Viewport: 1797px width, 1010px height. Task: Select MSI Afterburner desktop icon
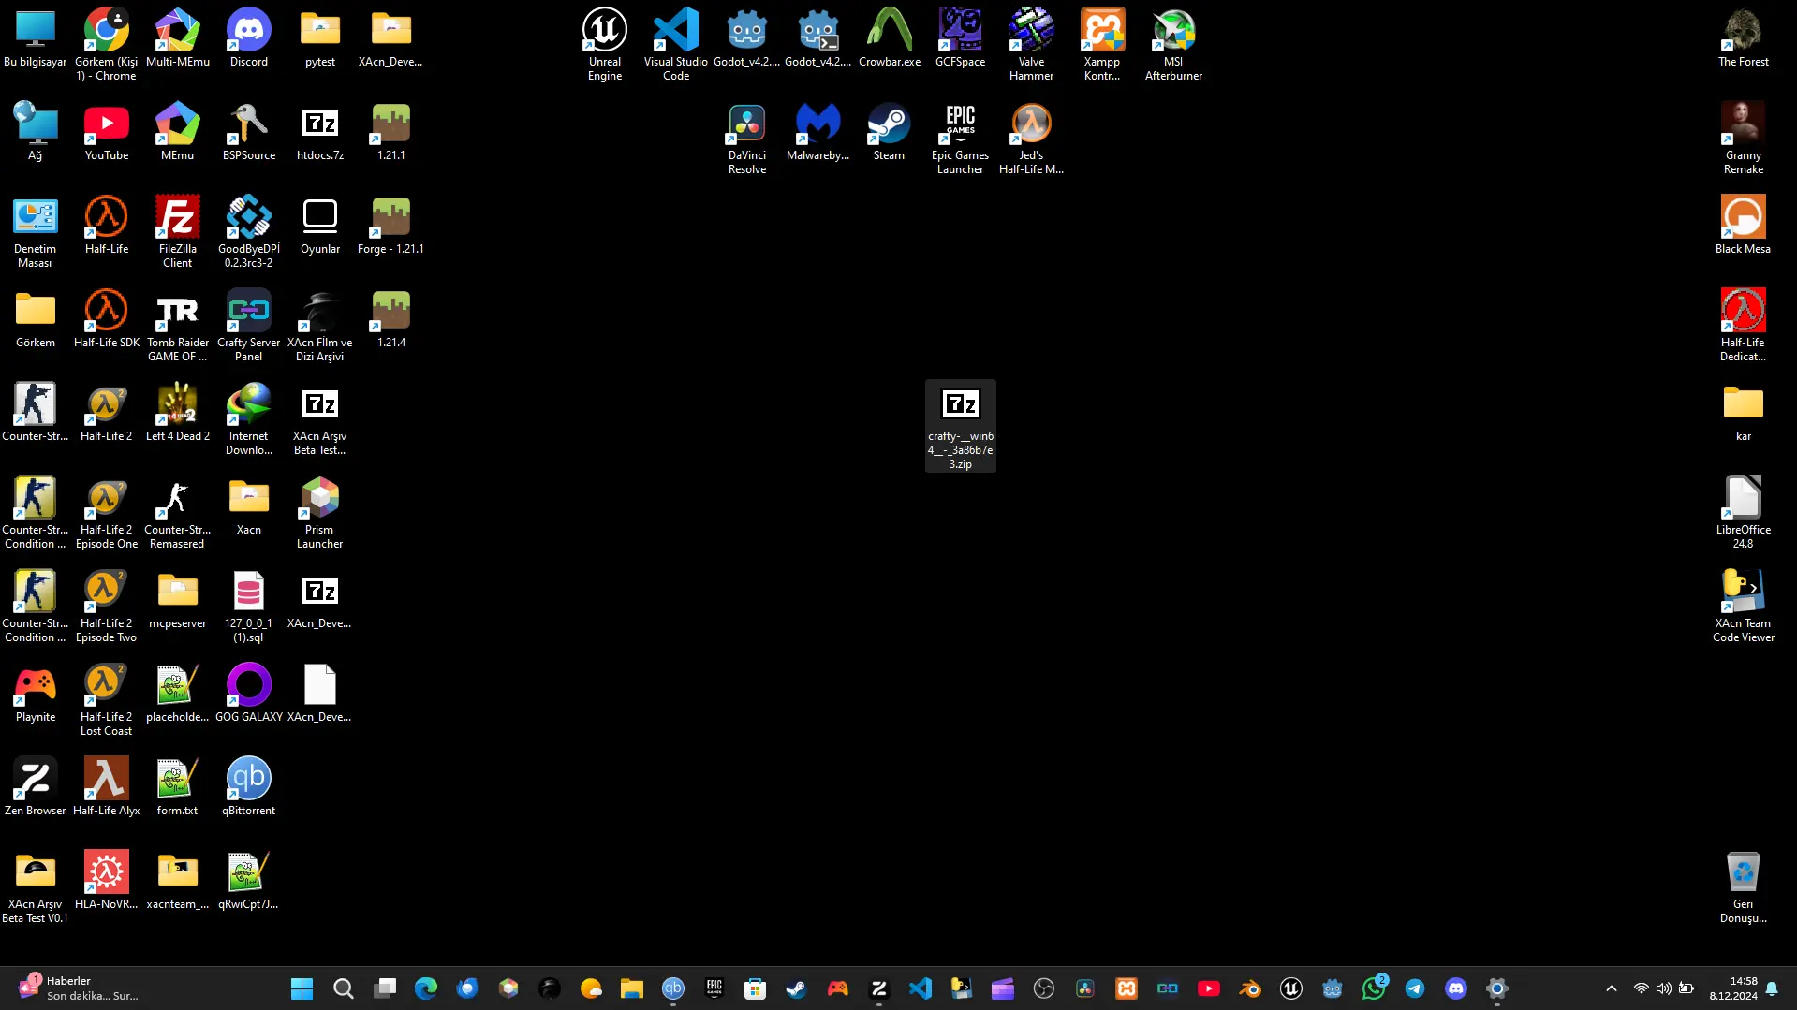coord(1173,44)
